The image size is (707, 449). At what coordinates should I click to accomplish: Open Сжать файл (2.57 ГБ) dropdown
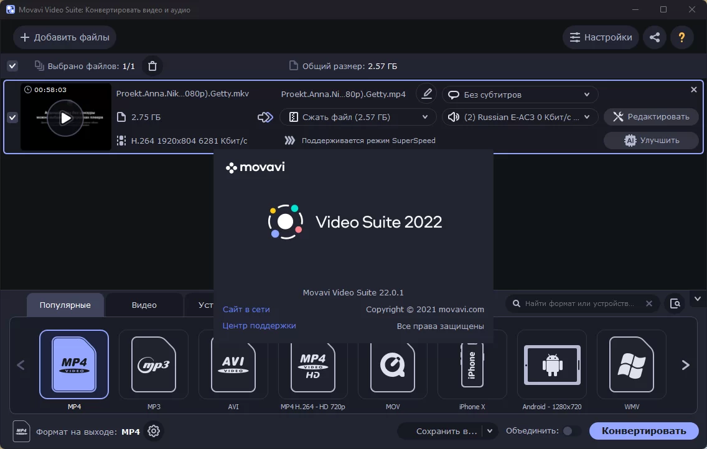(x=358, y=117)
